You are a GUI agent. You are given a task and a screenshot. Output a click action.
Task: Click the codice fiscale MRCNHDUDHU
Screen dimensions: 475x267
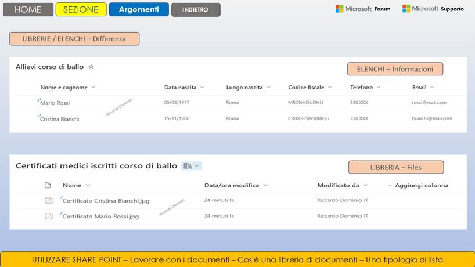click(305, 102)
